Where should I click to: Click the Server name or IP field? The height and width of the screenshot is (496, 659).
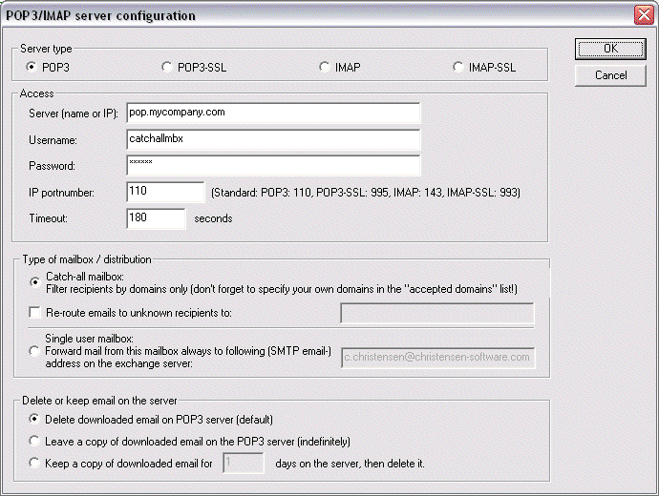coord(273,113)
